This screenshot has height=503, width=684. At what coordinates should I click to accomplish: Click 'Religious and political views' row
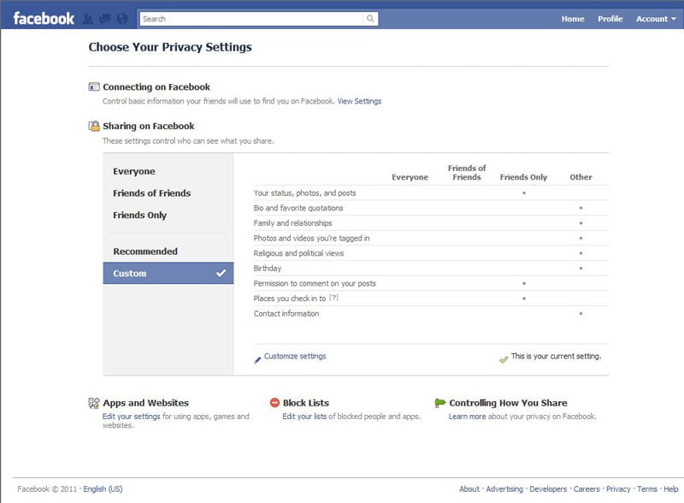pos(431,253)
